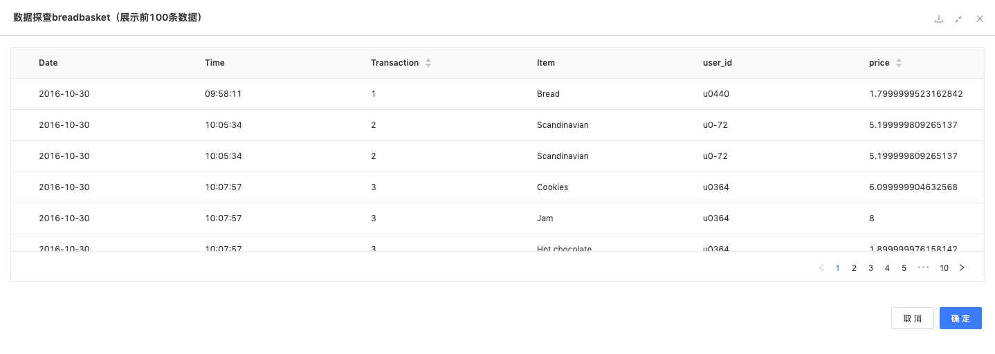Image resolution: width=995 pixels, height=354 pixels.
Task: Shrink the data preview dialog
Action: click(958, 19)
